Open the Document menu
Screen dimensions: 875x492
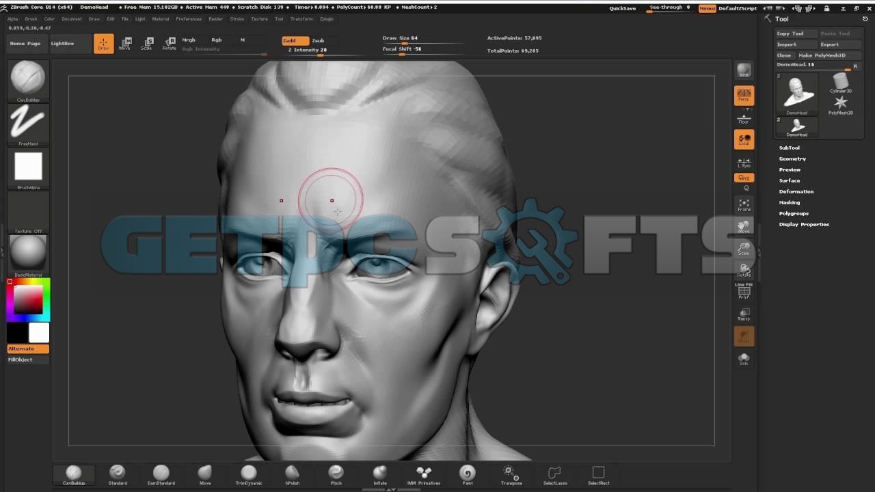coord(72,19)
